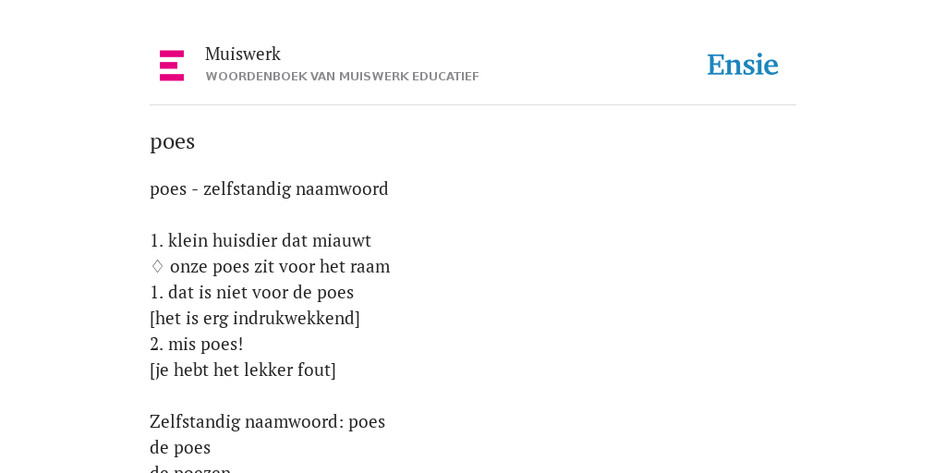Click the Woordenboek van Muiswerk Educatief subtitle
The height and width of the screenshot is (473, 946).
click(x=342, y=77)
